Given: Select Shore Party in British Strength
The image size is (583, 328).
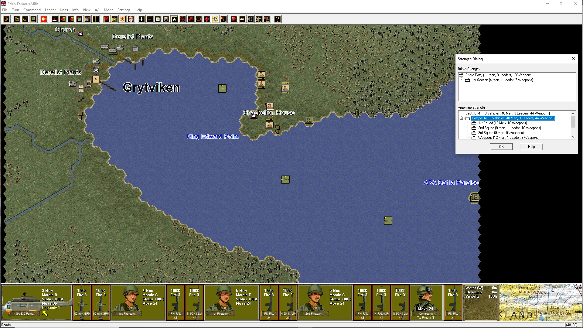Looking at the screenshot, I should click(499, 75).
